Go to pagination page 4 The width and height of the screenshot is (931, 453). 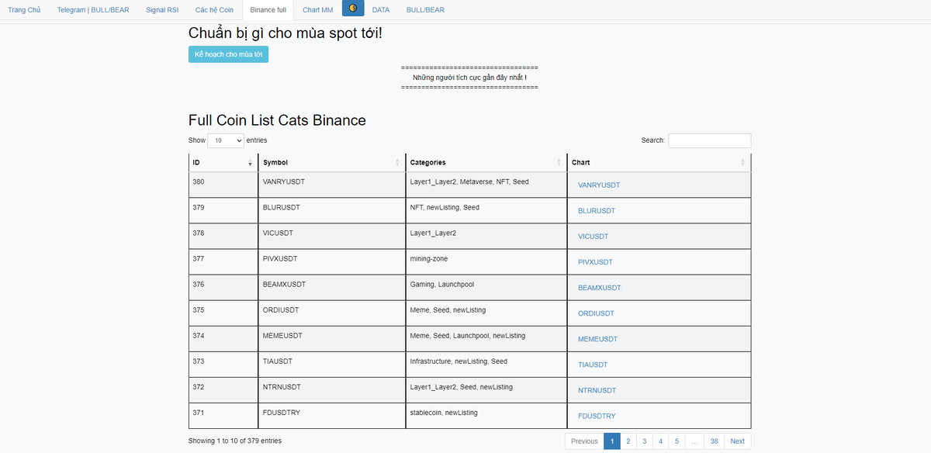(x=661, y=441)
